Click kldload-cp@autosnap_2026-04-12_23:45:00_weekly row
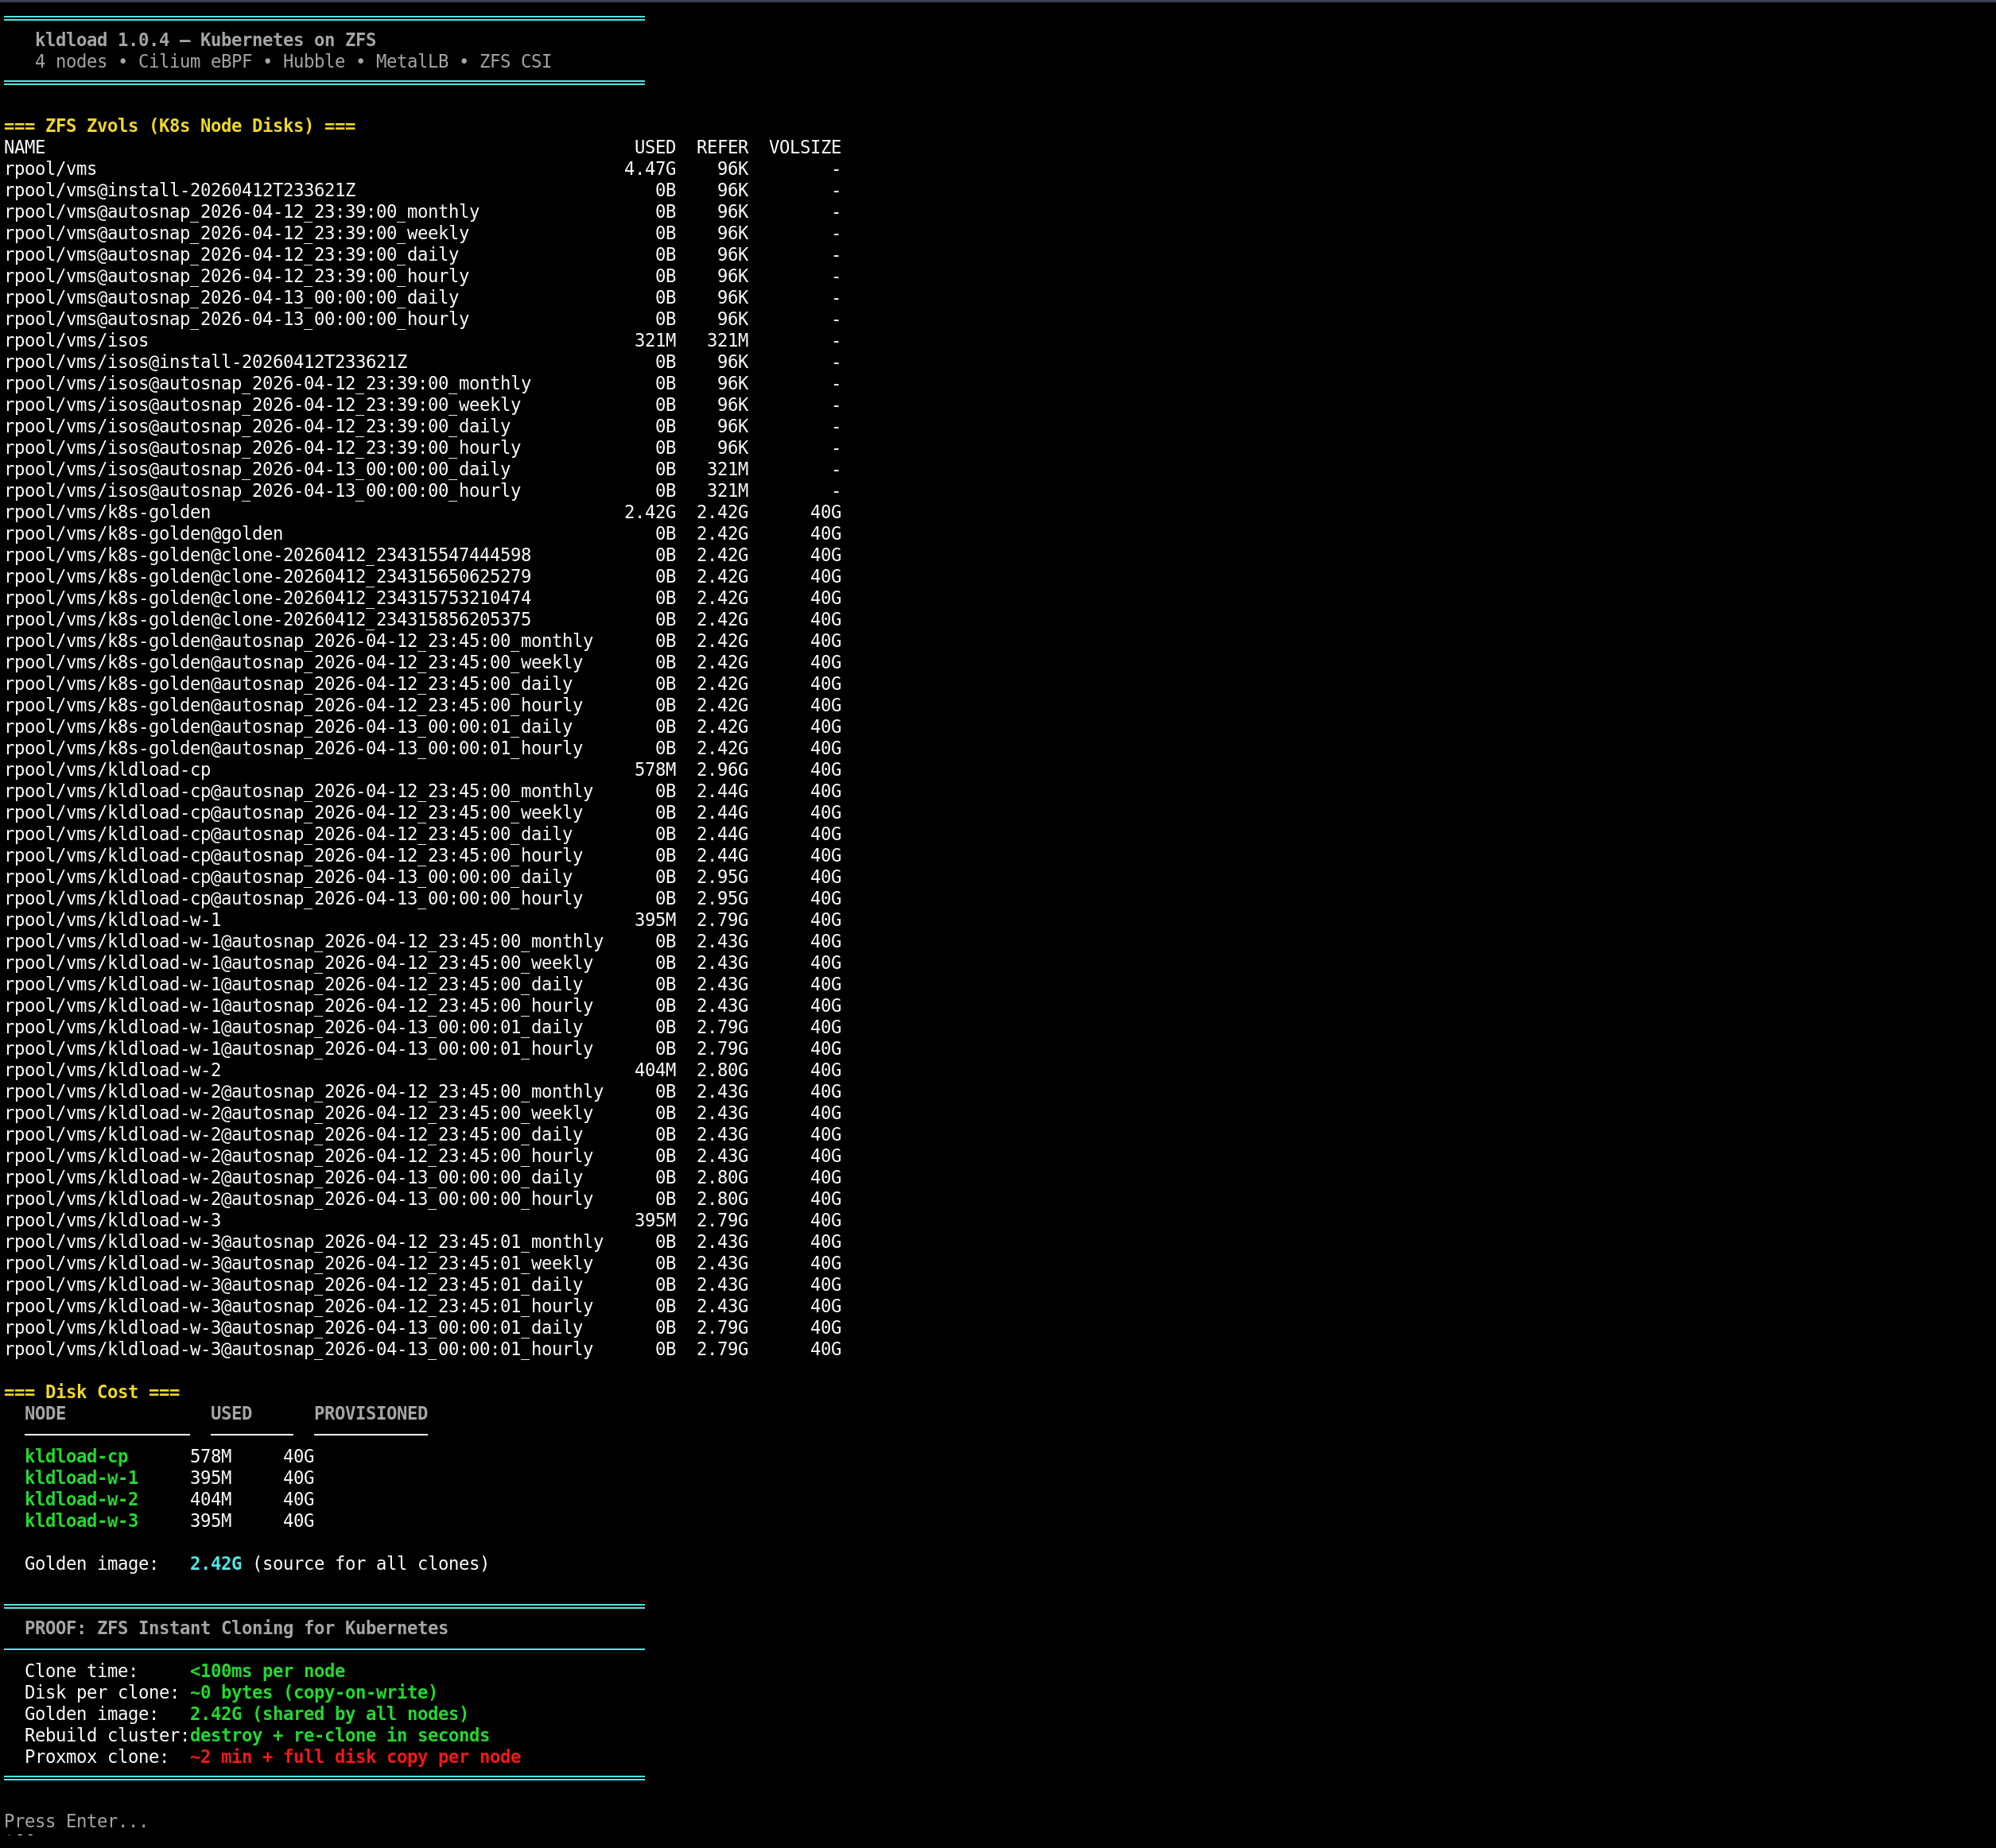The width and height of the screenshot is (1996, 1848). (422, 813)
